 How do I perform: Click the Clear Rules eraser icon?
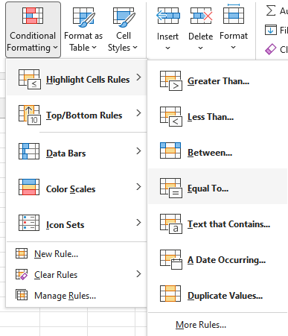point(22,274)
